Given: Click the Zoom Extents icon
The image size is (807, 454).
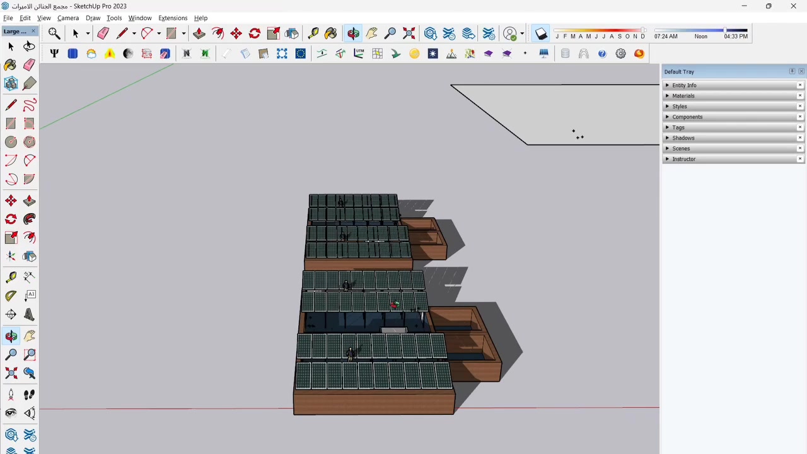Looking at the screenshot, I should coord(409,33).
